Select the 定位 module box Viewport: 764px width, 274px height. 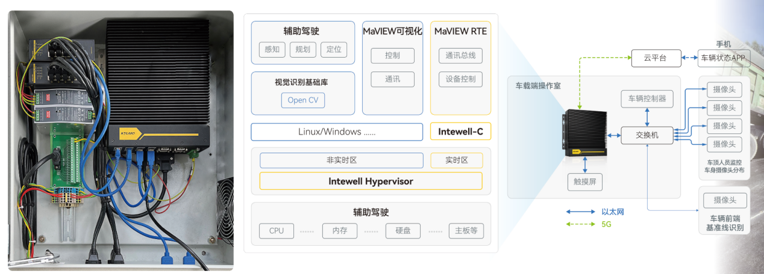(334, 49)
